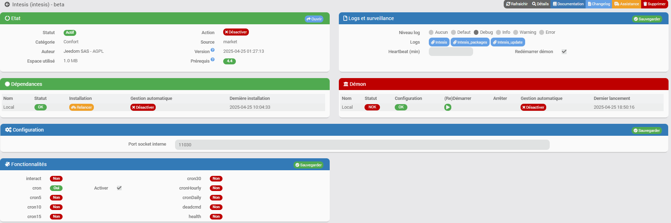Toggle the Redémarrer démon checkbox
Image resolution: width=671 pixels, height=223 pixels.
coord(564,51)
